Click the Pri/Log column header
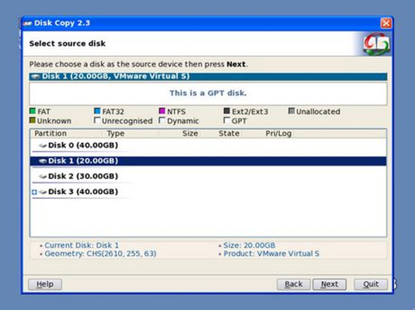This screenshot has height=310, width=415. [279, 134]
